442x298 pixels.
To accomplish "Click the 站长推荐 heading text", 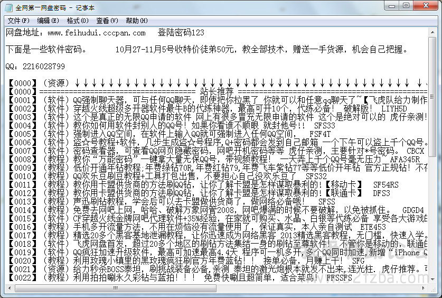I will [217, 91].
